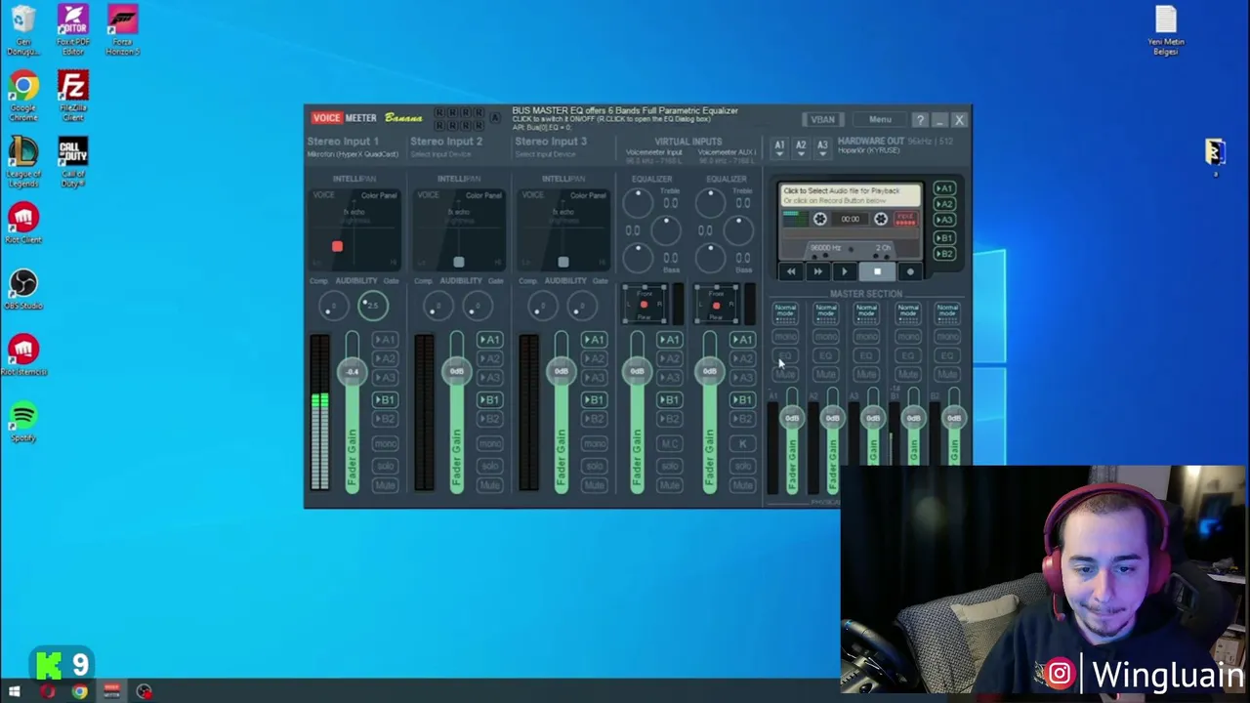Viewport: 1250px width, 703px height.
Task: Click the cassette fast-forward button
Action: point(818,272)
